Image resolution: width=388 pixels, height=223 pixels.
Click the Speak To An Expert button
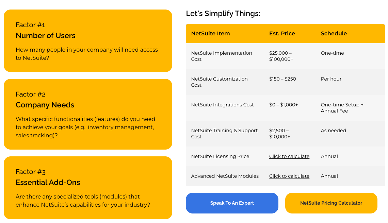click(x=232, y=203)
